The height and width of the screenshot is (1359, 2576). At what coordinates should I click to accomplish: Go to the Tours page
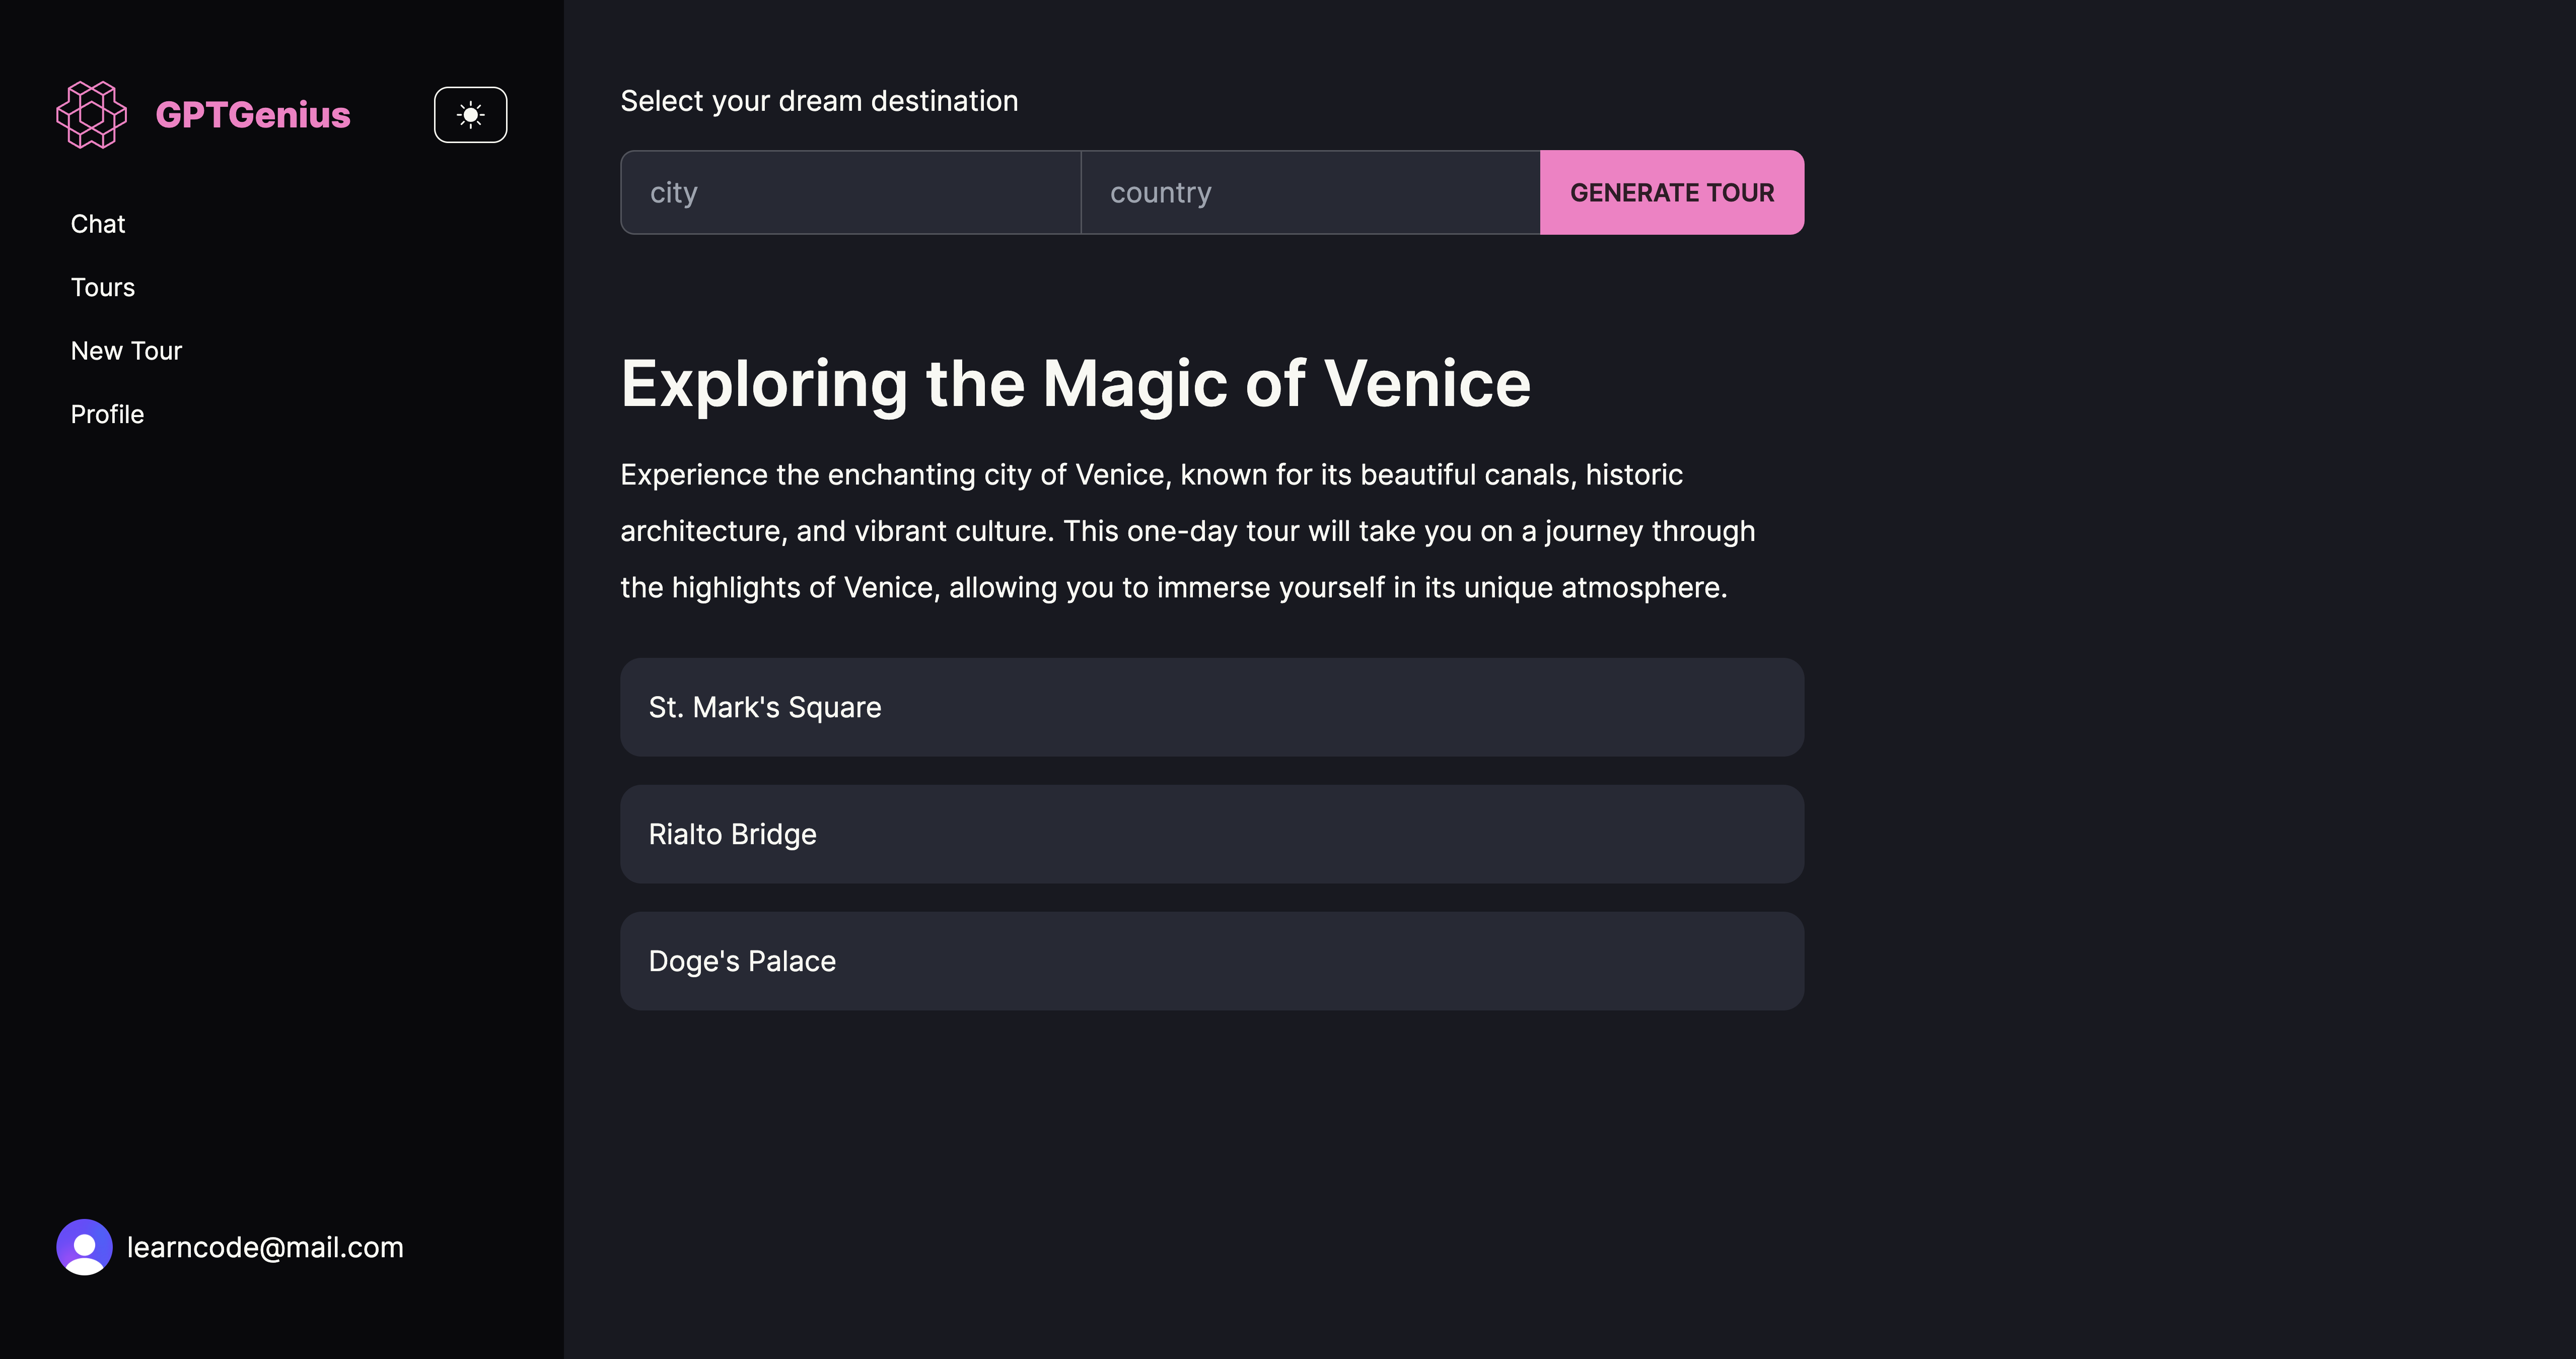click(103, 287)
